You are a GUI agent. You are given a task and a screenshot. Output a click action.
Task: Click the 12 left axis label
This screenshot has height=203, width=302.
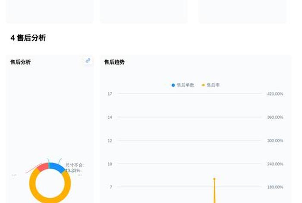click(110, 141)
